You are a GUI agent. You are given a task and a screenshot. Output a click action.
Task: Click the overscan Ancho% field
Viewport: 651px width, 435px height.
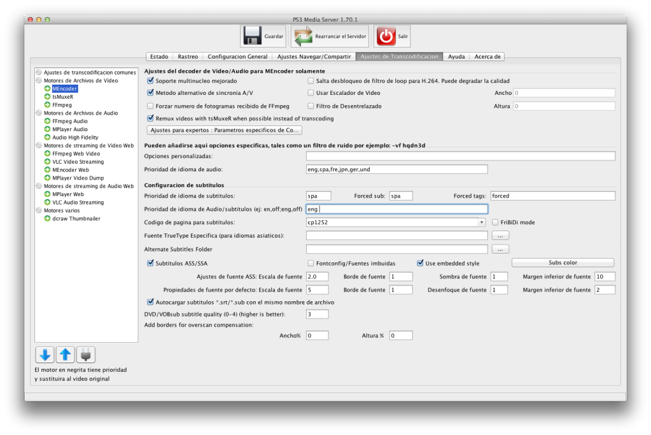point(317,335)
